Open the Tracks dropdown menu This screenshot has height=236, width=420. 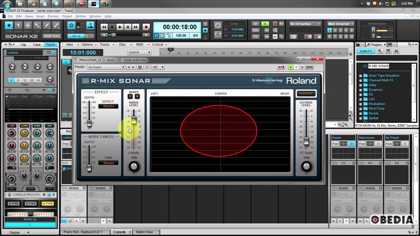107,45
